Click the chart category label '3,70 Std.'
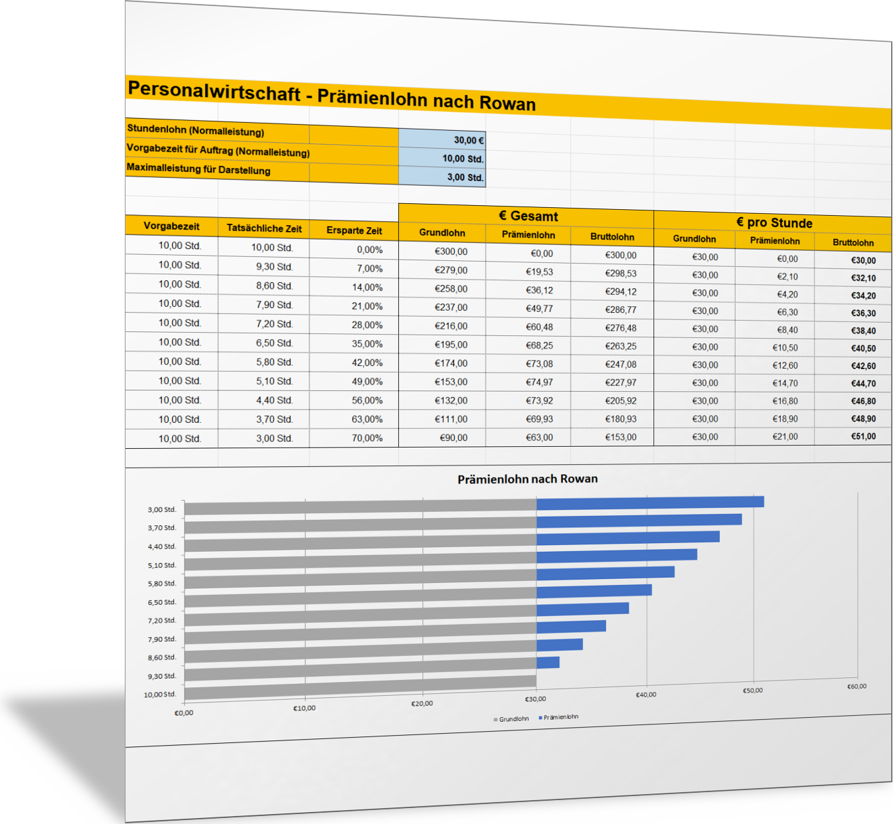 pos(161,528)
